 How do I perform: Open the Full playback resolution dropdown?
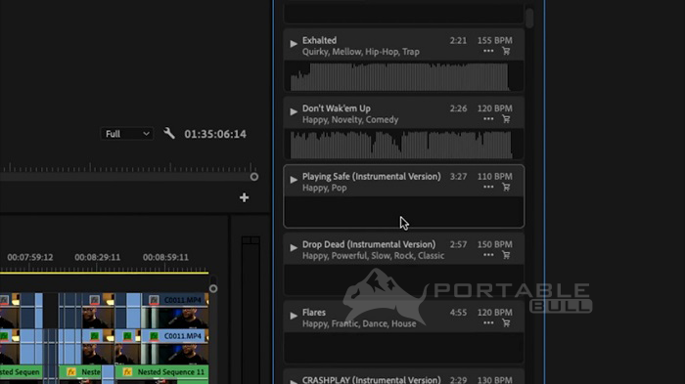click(x=126, y=134)
